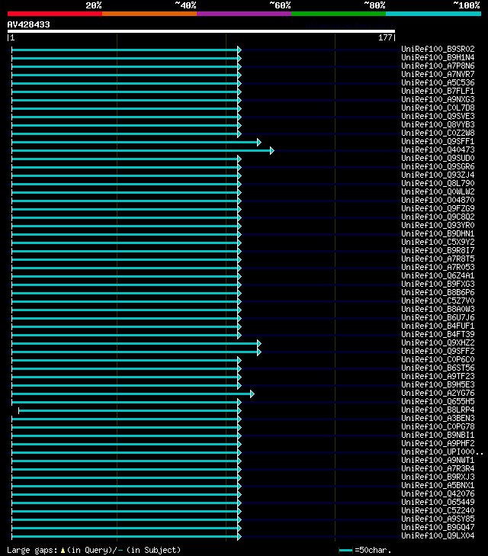Select the UniRef100_B6U7J6 label

(438, 318)
